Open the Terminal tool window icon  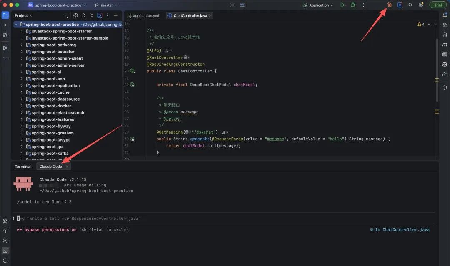5,251
